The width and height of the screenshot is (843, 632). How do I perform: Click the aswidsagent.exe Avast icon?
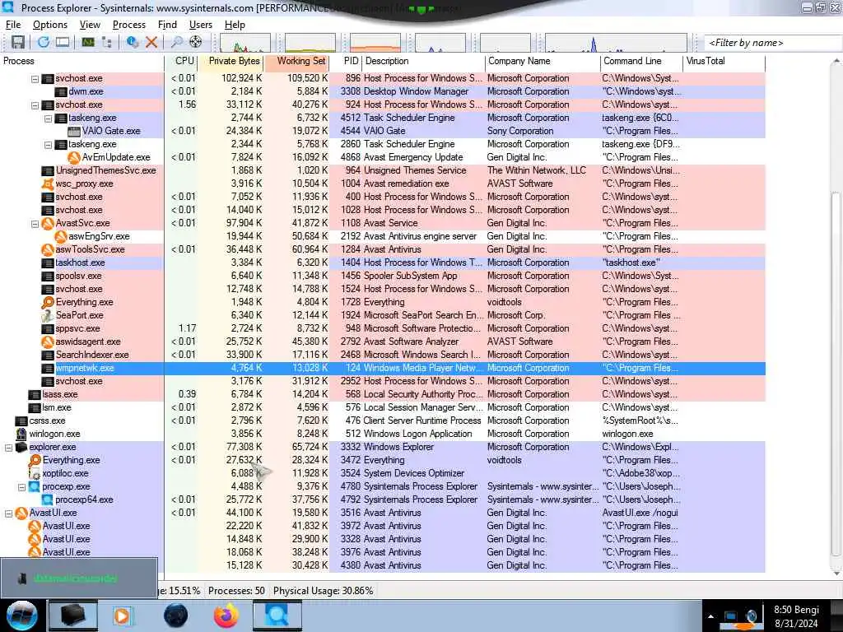click(x=47, y=342)
